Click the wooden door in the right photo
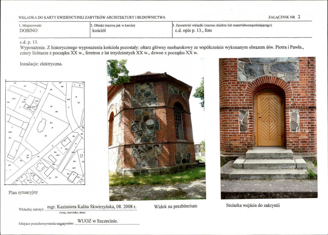328x235 pixels. point(269,120)
